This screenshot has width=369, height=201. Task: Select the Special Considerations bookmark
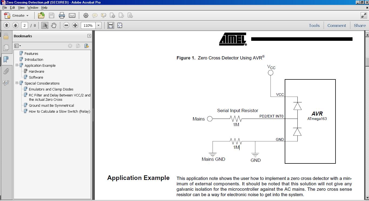pyautogui.click(x=42, y=83)
